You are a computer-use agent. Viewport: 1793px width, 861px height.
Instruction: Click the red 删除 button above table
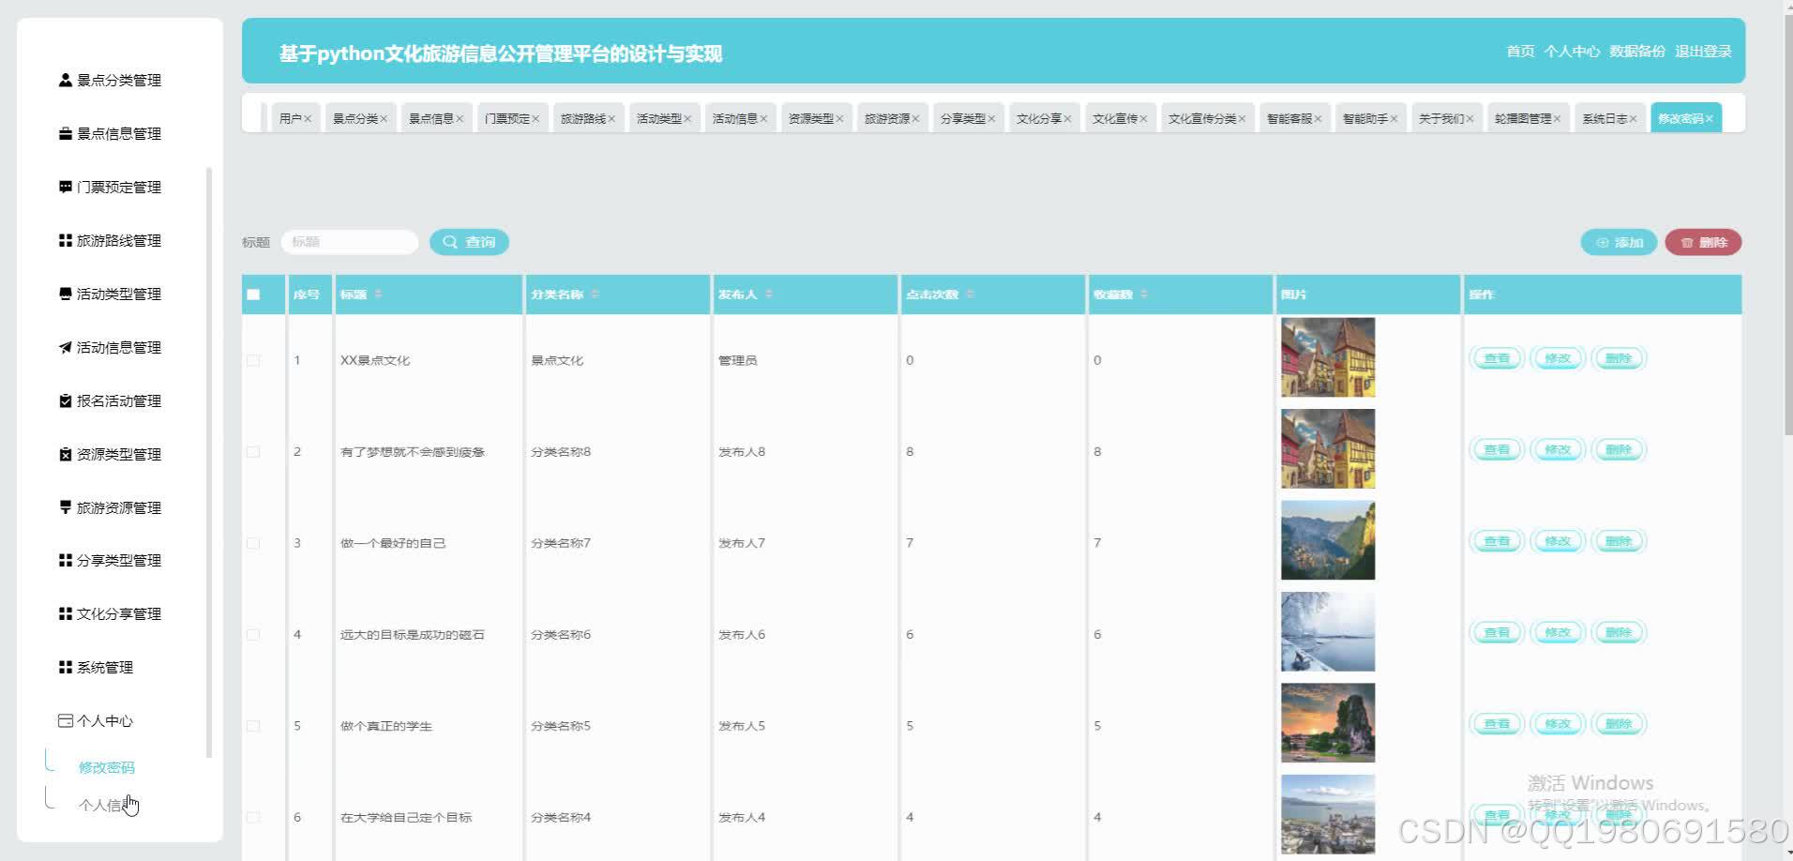click(x=1703, y=242)
